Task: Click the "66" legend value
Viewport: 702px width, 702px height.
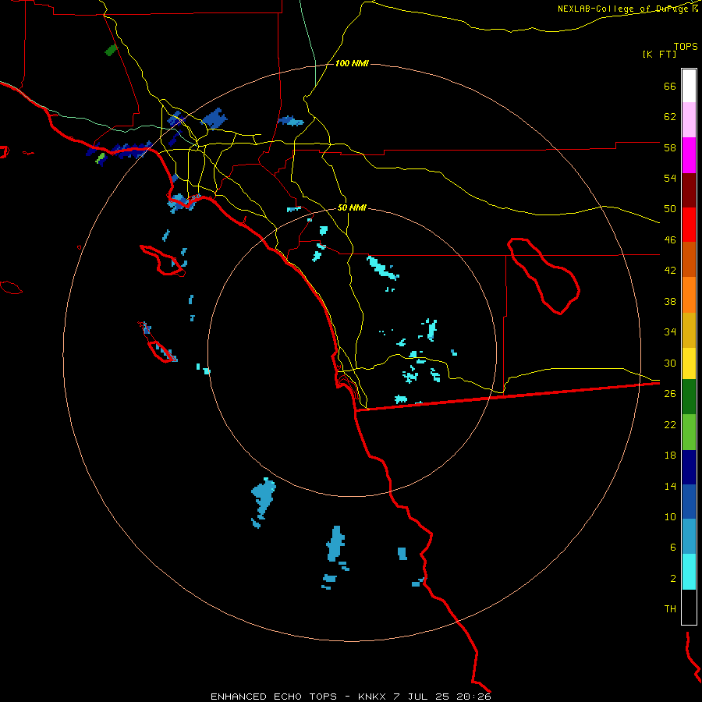Action: pyautogui.click(x=670, y=86)
